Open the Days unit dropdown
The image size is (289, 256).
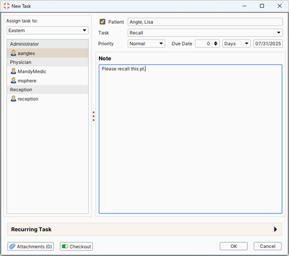[236, 43]
